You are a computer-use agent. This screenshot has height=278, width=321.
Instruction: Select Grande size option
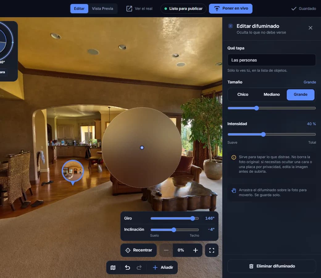click(301, 95)
